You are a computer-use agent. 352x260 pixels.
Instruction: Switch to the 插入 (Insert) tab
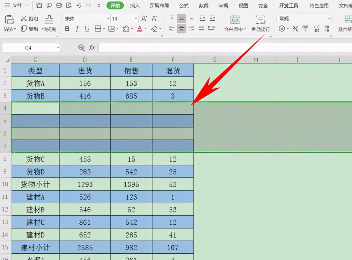click(x=135, y=6)
